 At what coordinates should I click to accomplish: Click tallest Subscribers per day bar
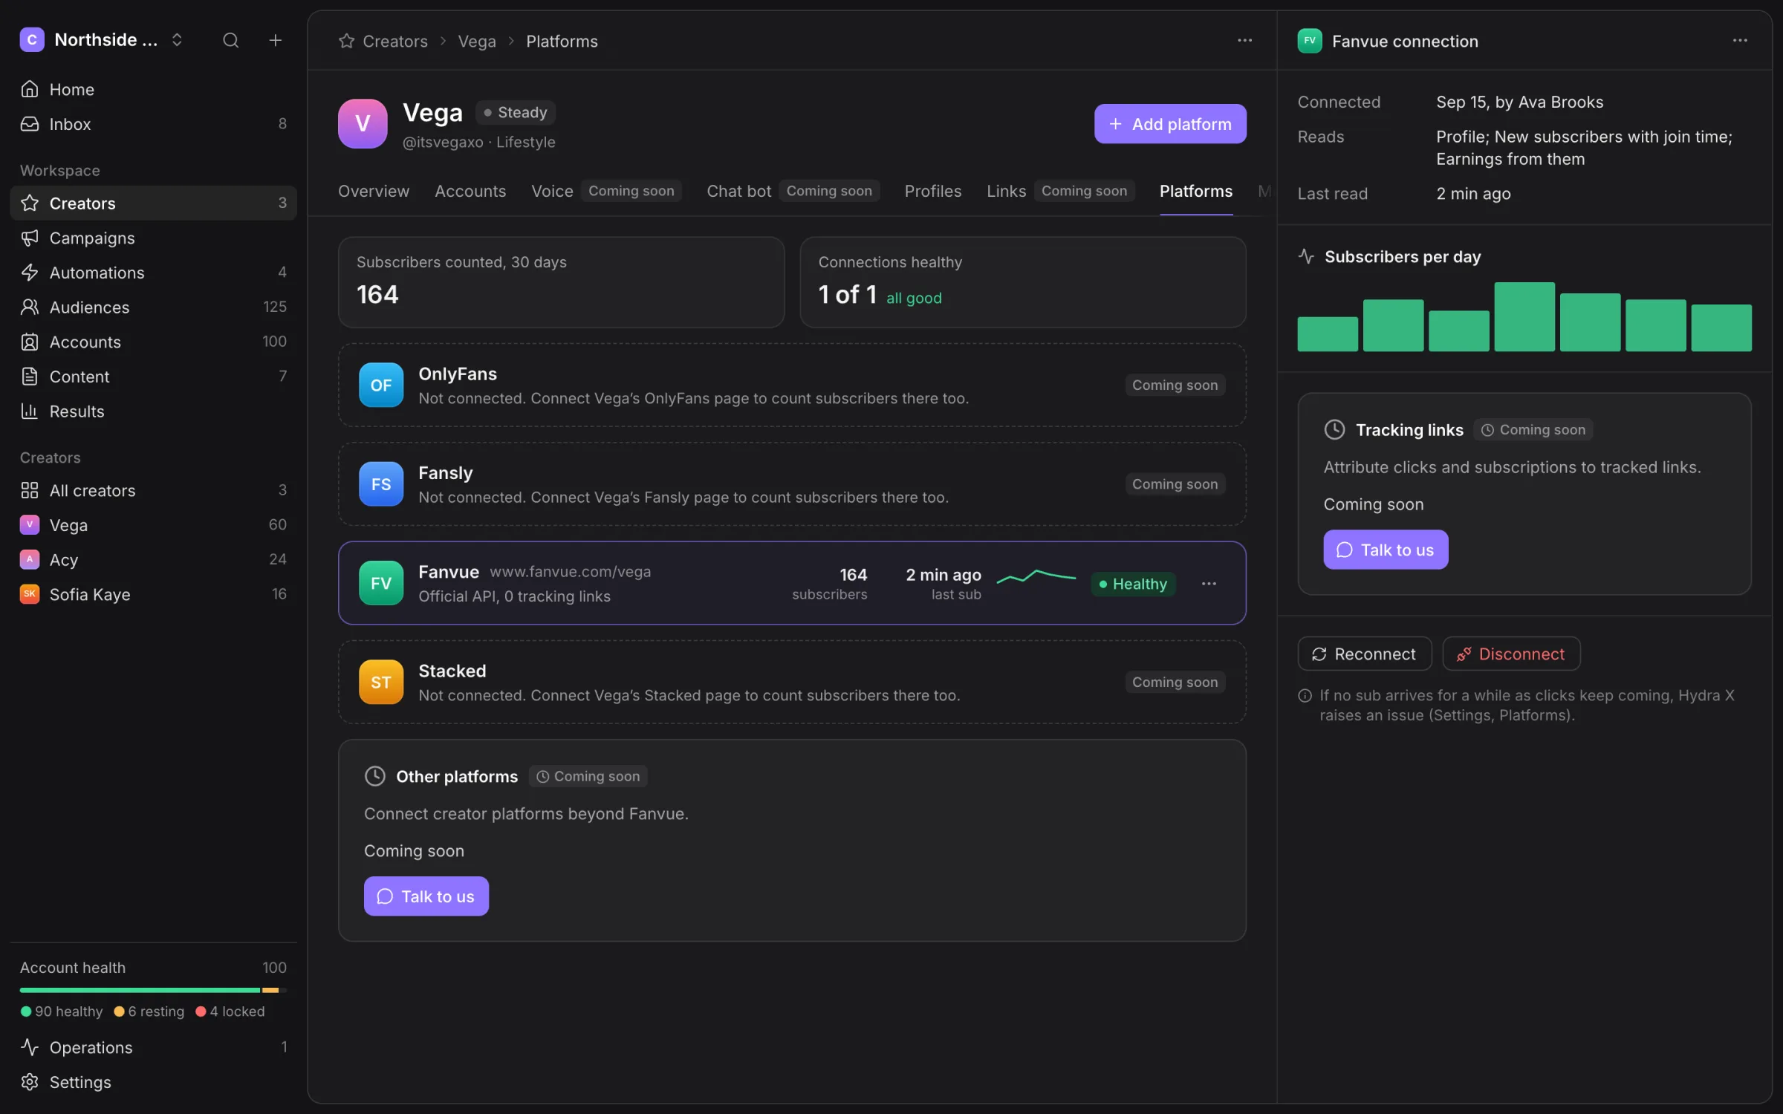pyautogui.click(x=1524, y=316)
